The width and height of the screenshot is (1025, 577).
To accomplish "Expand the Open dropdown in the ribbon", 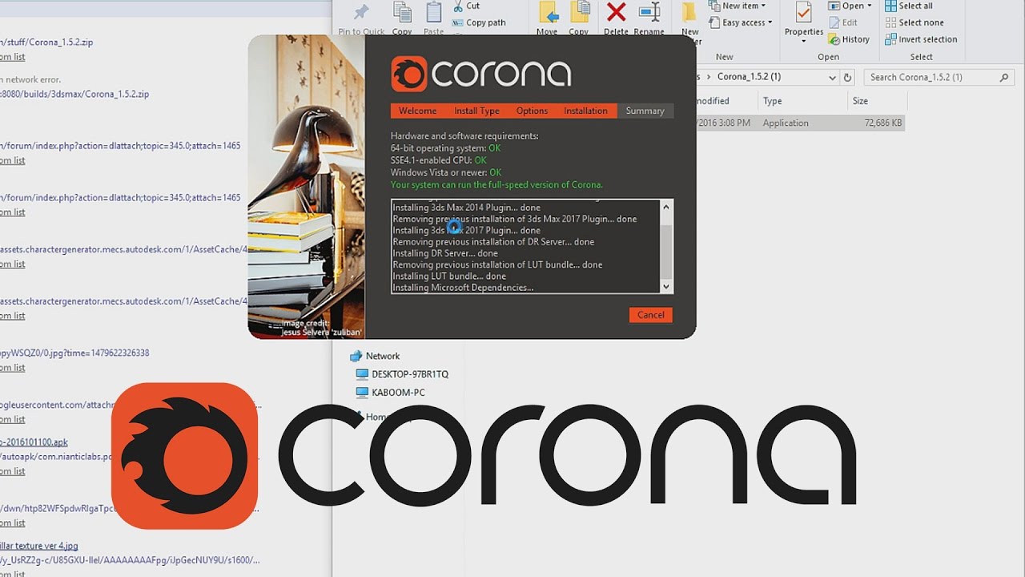I will (870, 6).
